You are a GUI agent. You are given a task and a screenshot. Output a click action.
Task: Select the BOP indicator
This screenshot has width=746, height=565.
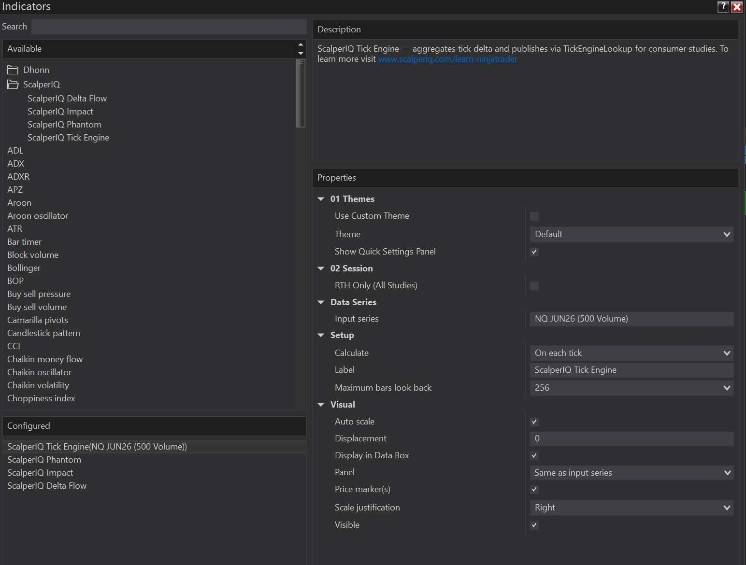click(15, 281)
